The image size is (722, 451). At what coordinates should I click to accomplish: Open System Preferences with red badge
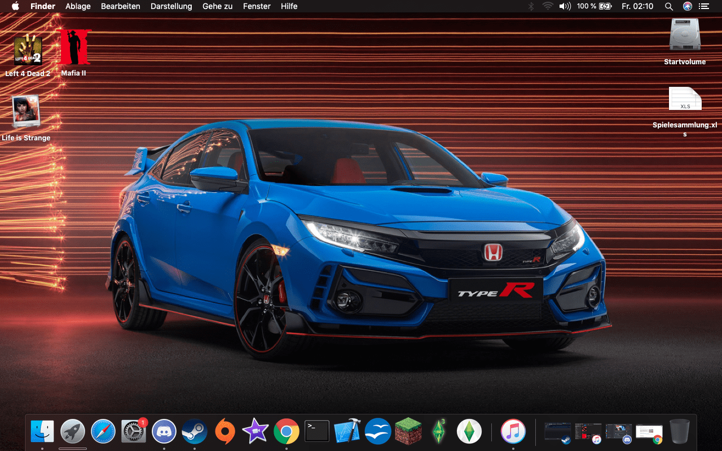(x=134, y=432)
